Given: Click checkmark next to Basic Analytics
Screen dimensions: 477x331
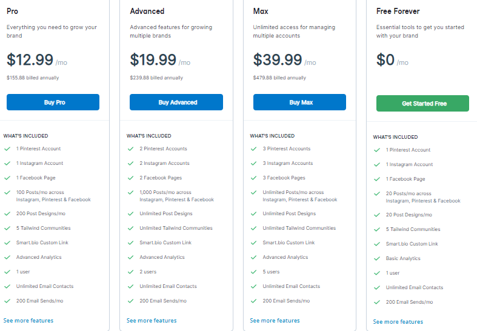Looking at the screenshot, I should coord(377,258).
